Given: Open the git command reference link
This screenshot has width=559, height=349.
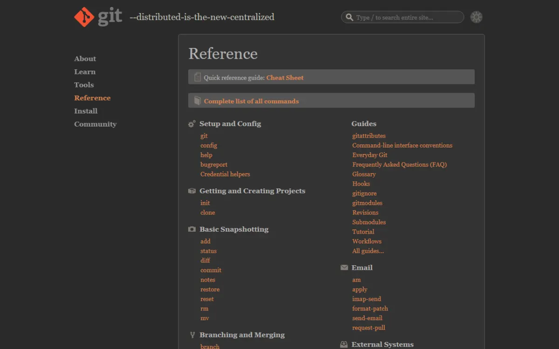Looking at the screenshot, I should 204,136.
